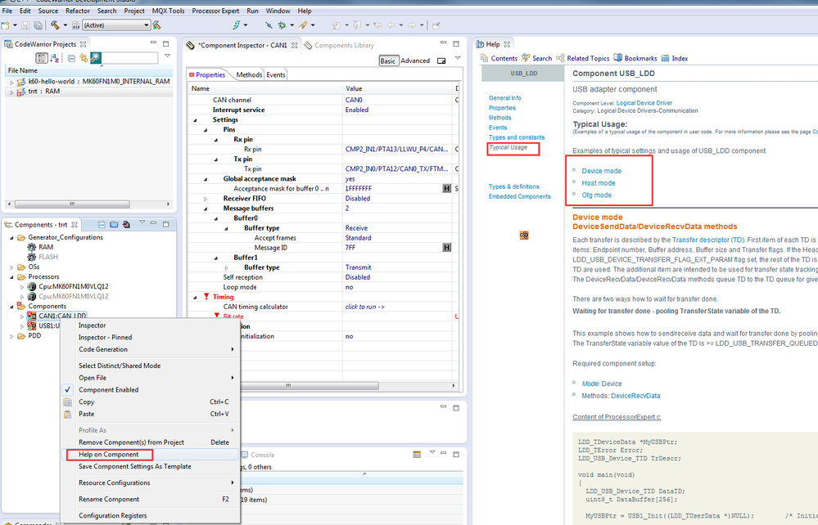Click horizontal scrollbar in CodeWarrior Projects panel
Image resolution: width=818 pixels, height=525 pixels.
click(x=72, y=204)
